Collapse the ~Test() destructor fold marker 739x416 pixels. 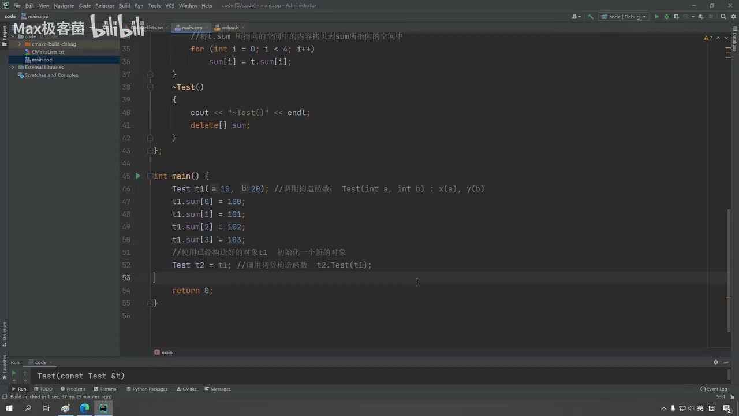pyautogui.click(x=150, y=87)
